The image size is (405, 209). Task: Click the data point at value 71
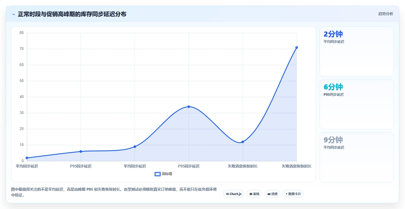pyautogui.click(x=296, y=47)
